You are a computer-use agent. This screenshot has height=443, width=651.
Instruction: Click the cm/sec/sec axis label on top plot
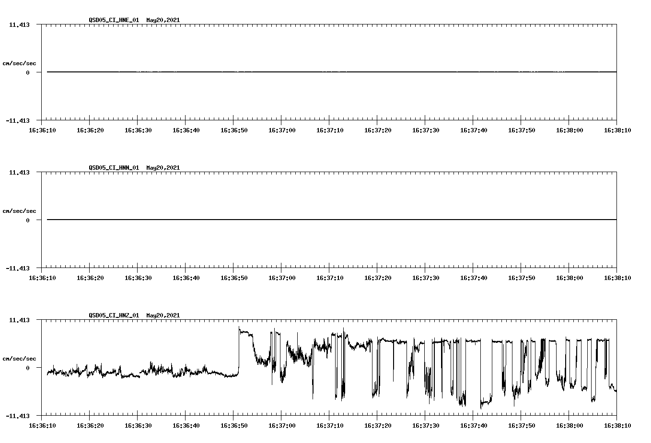click(19, 62)
